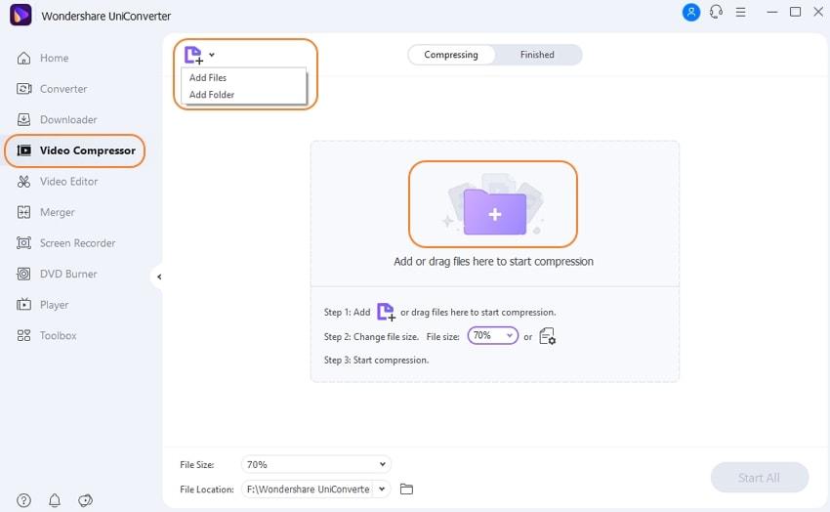
Task: Switch to the Finished tab
Action: 537,55
